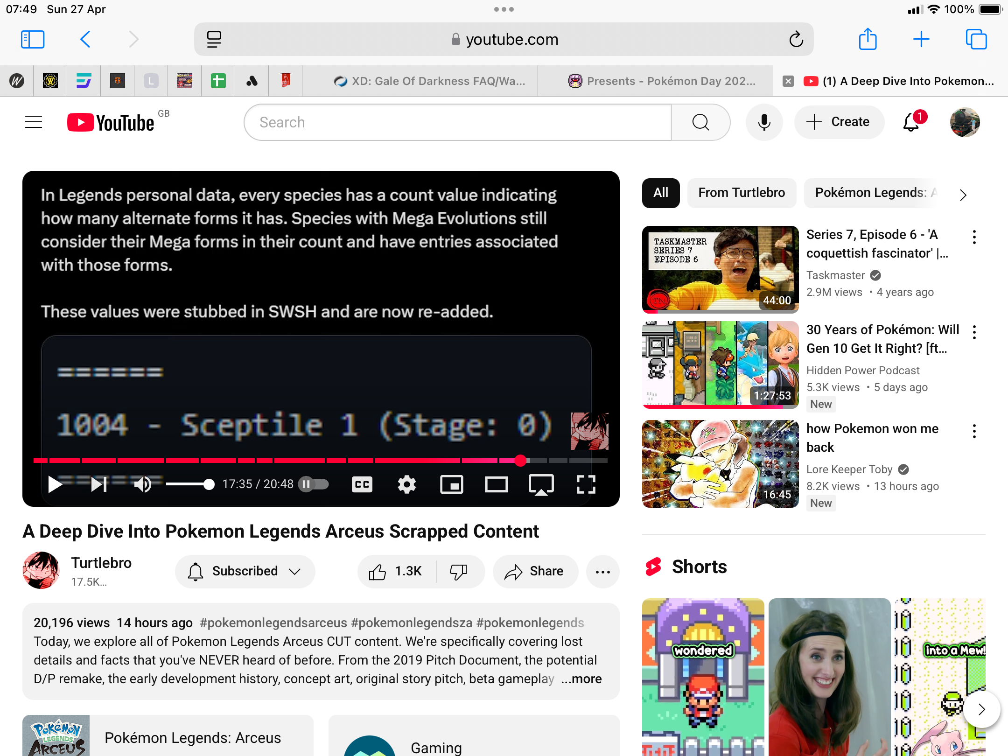The height and width of the screenshot is (756, 1008).
Task: Play the video
Action: point(55,484)
